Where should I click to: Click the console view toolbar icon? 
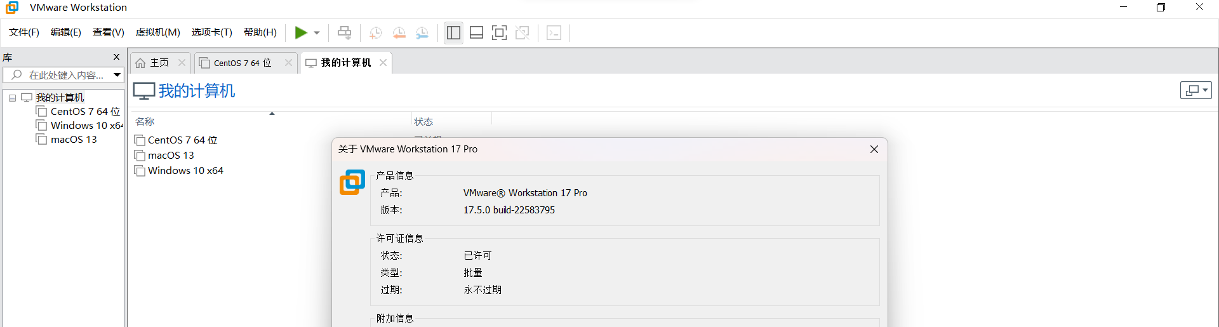pyautogui.click(x=554, y=32)
